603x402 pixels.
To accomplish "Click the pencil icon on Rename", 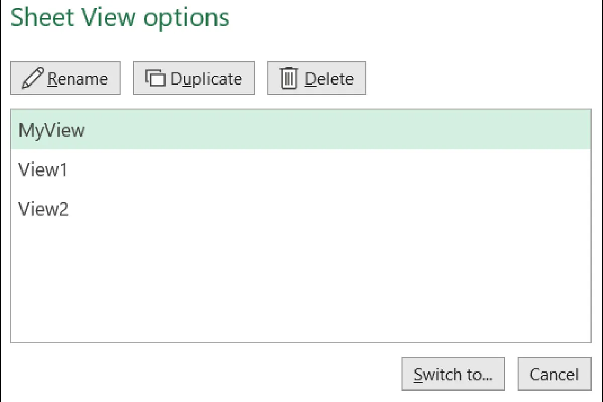I will click(x=33, y=79).
